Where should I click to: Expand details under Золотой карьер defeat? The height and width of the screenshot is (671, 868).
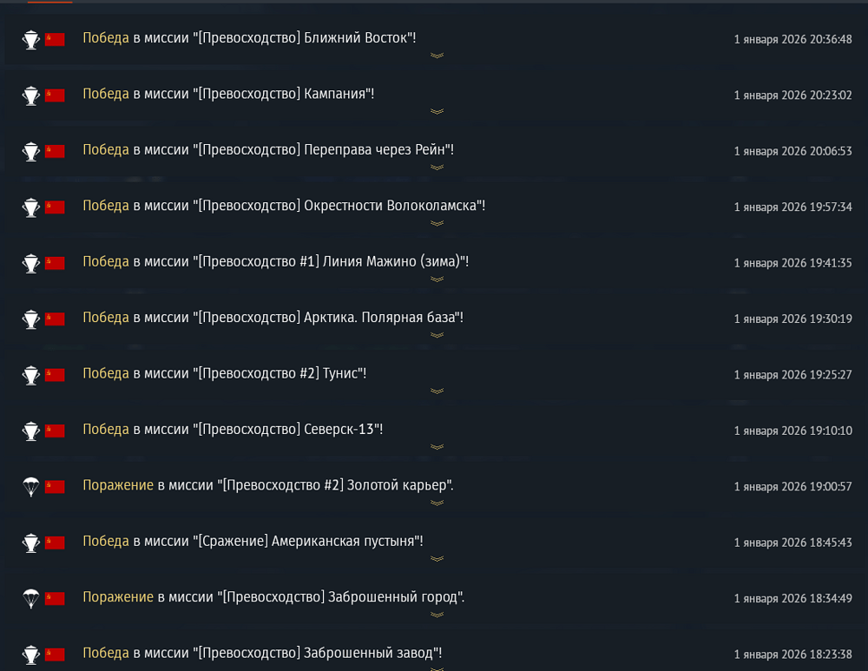tap(437, 503)
